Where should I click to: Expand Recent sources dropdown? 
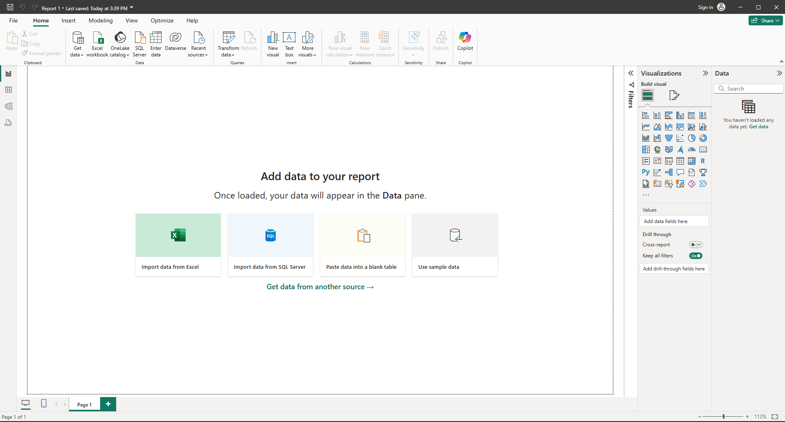point(198,44)
